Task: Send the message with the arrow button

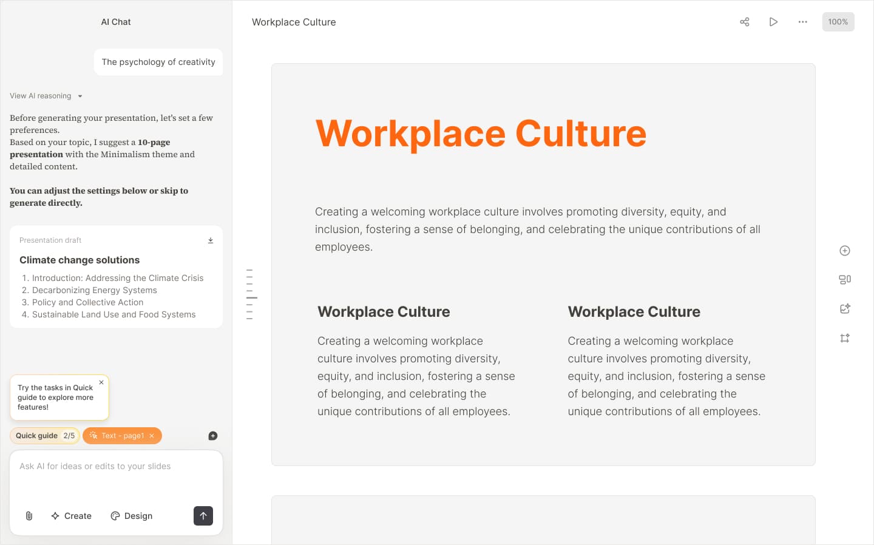Action: pyautogui.click(x=203, y=516)
